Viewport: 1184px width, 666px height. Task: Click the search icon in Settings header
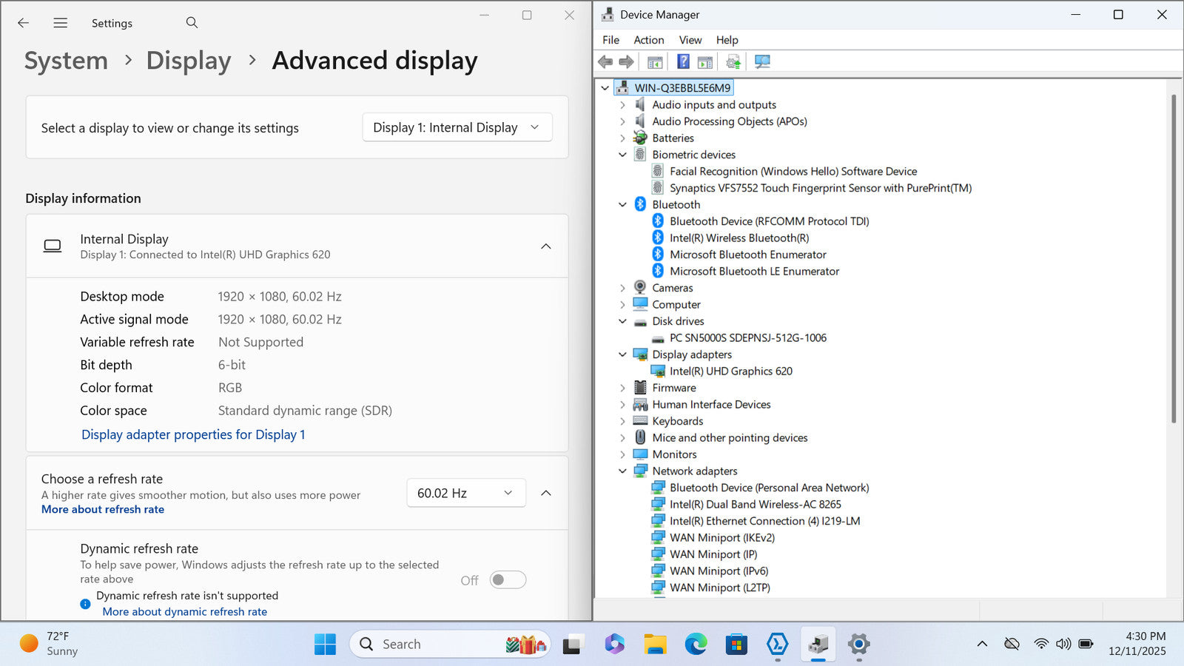(x=192, y=23)
